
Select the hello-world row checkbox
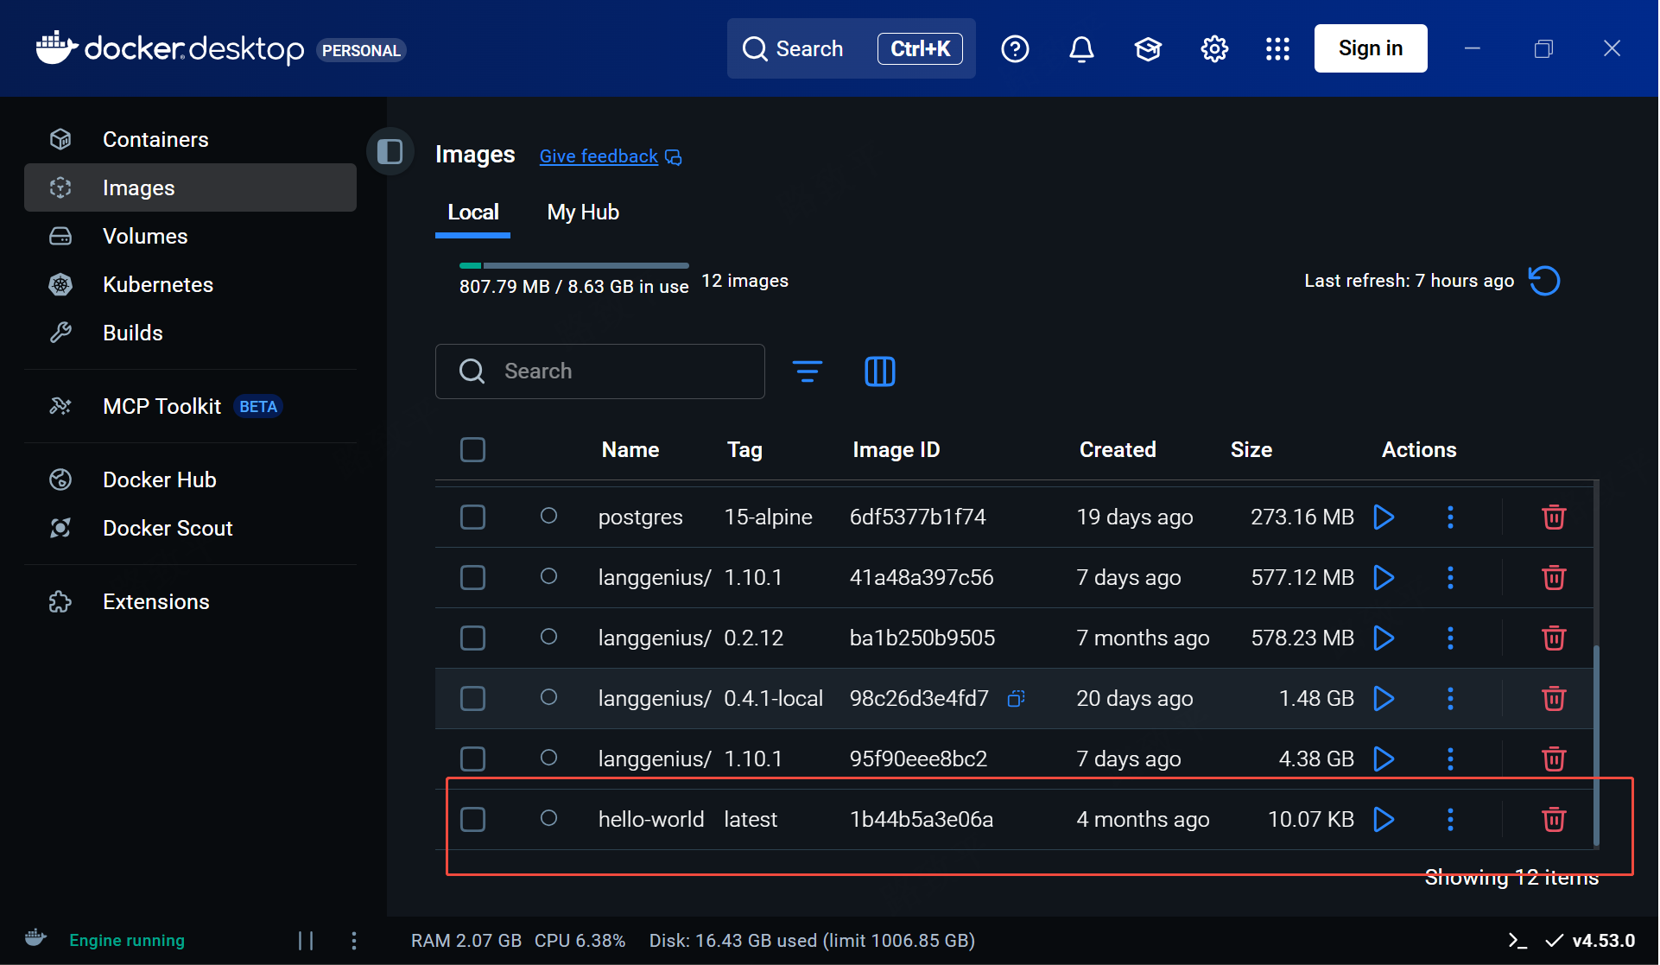[472, 819]
